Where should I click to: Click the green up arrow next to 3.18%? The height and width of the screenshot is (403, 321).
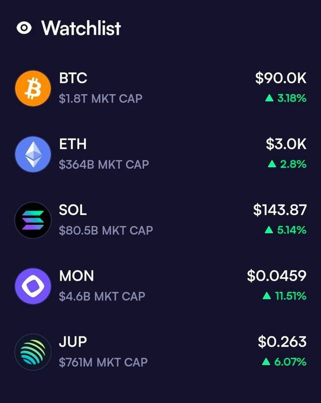[269, 98]
